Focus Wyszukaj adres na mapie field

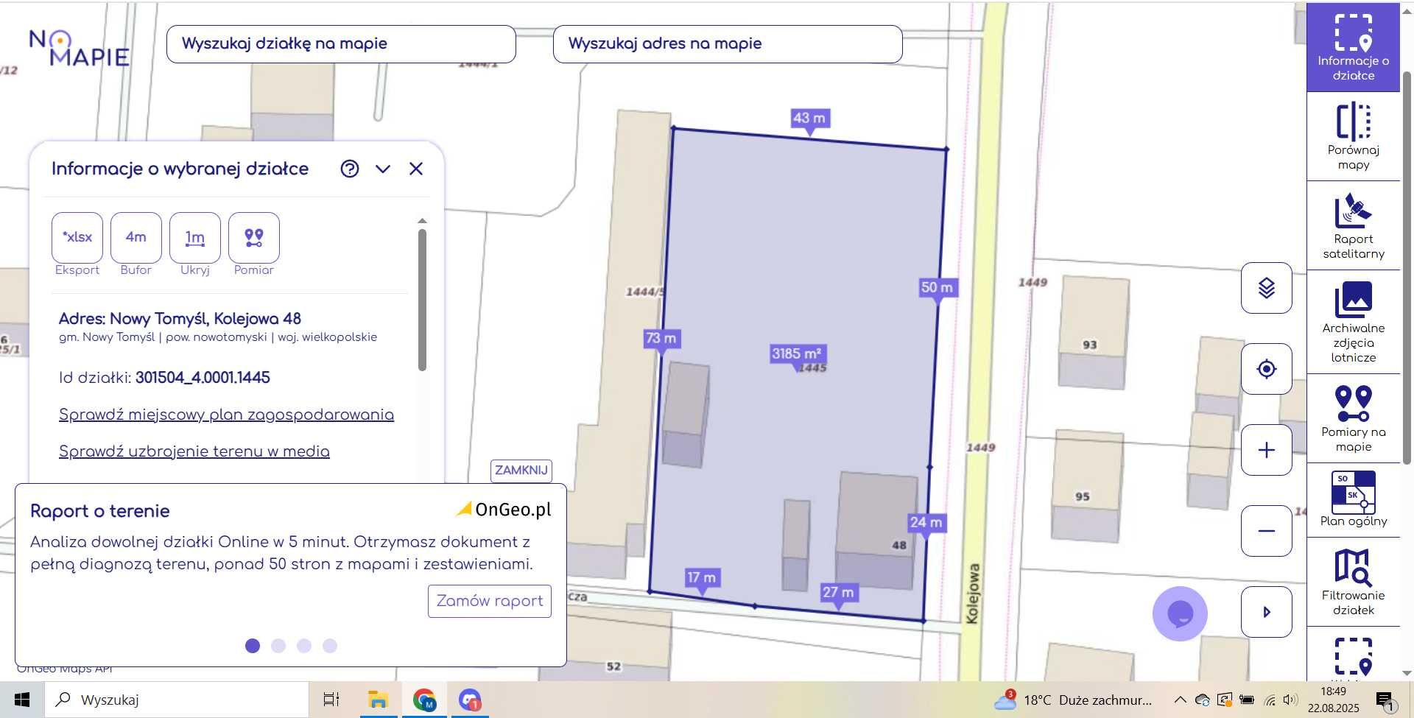[x=728, y=44]
